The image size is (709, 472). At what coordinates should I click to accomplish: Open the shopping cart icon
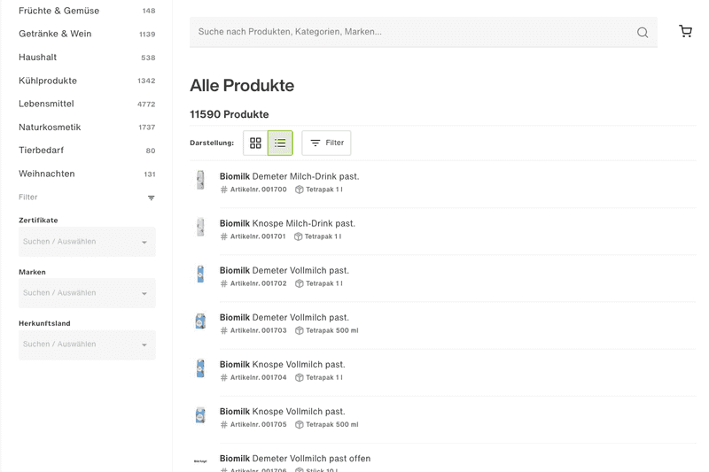pyautogui.click(x=685, y=31)
